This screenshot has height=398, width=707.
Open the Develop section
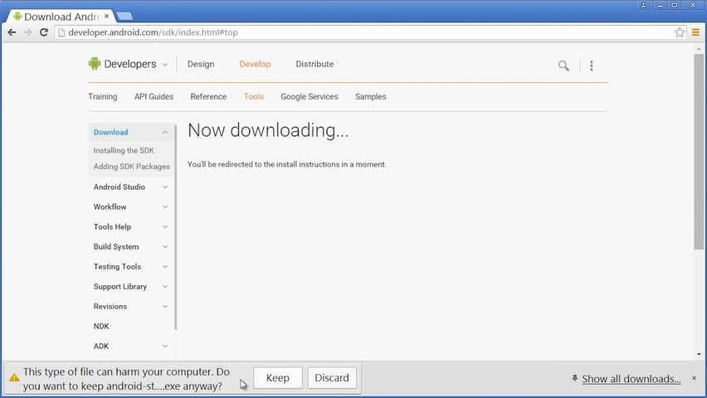[255, 64]
